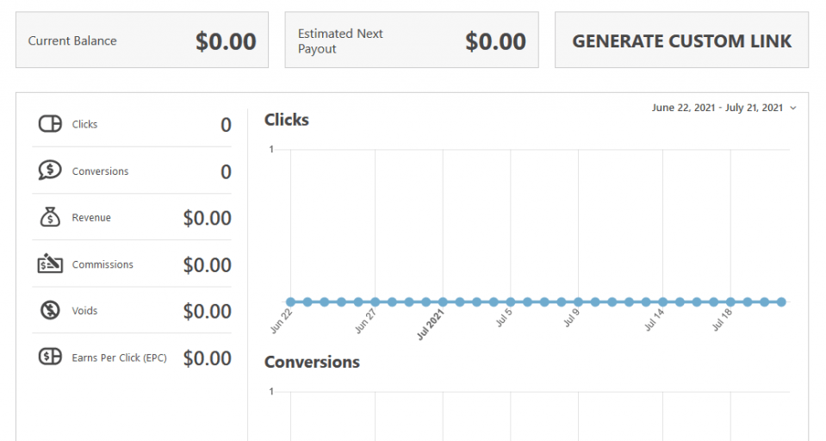This screenshot has width=826, height=441.
Task: Click the Revenue money bag icon
Action: [x=50, y=217]
